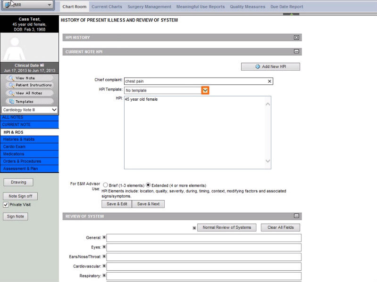This screenshot has height=282, width=377.
Task: Click the N icon next to Eyes
Action: pyautogui.click(x=104, y=247)
